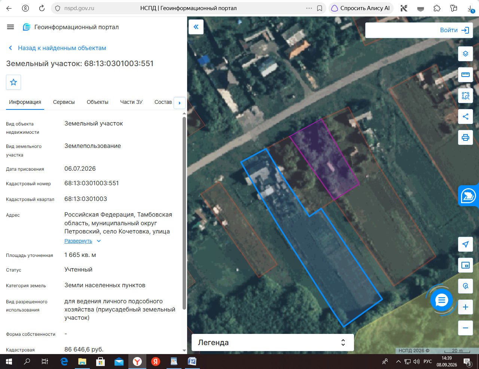Add parcel to favorites star
The height and width of the screenshot is (369, 479).
pos(13,82)
